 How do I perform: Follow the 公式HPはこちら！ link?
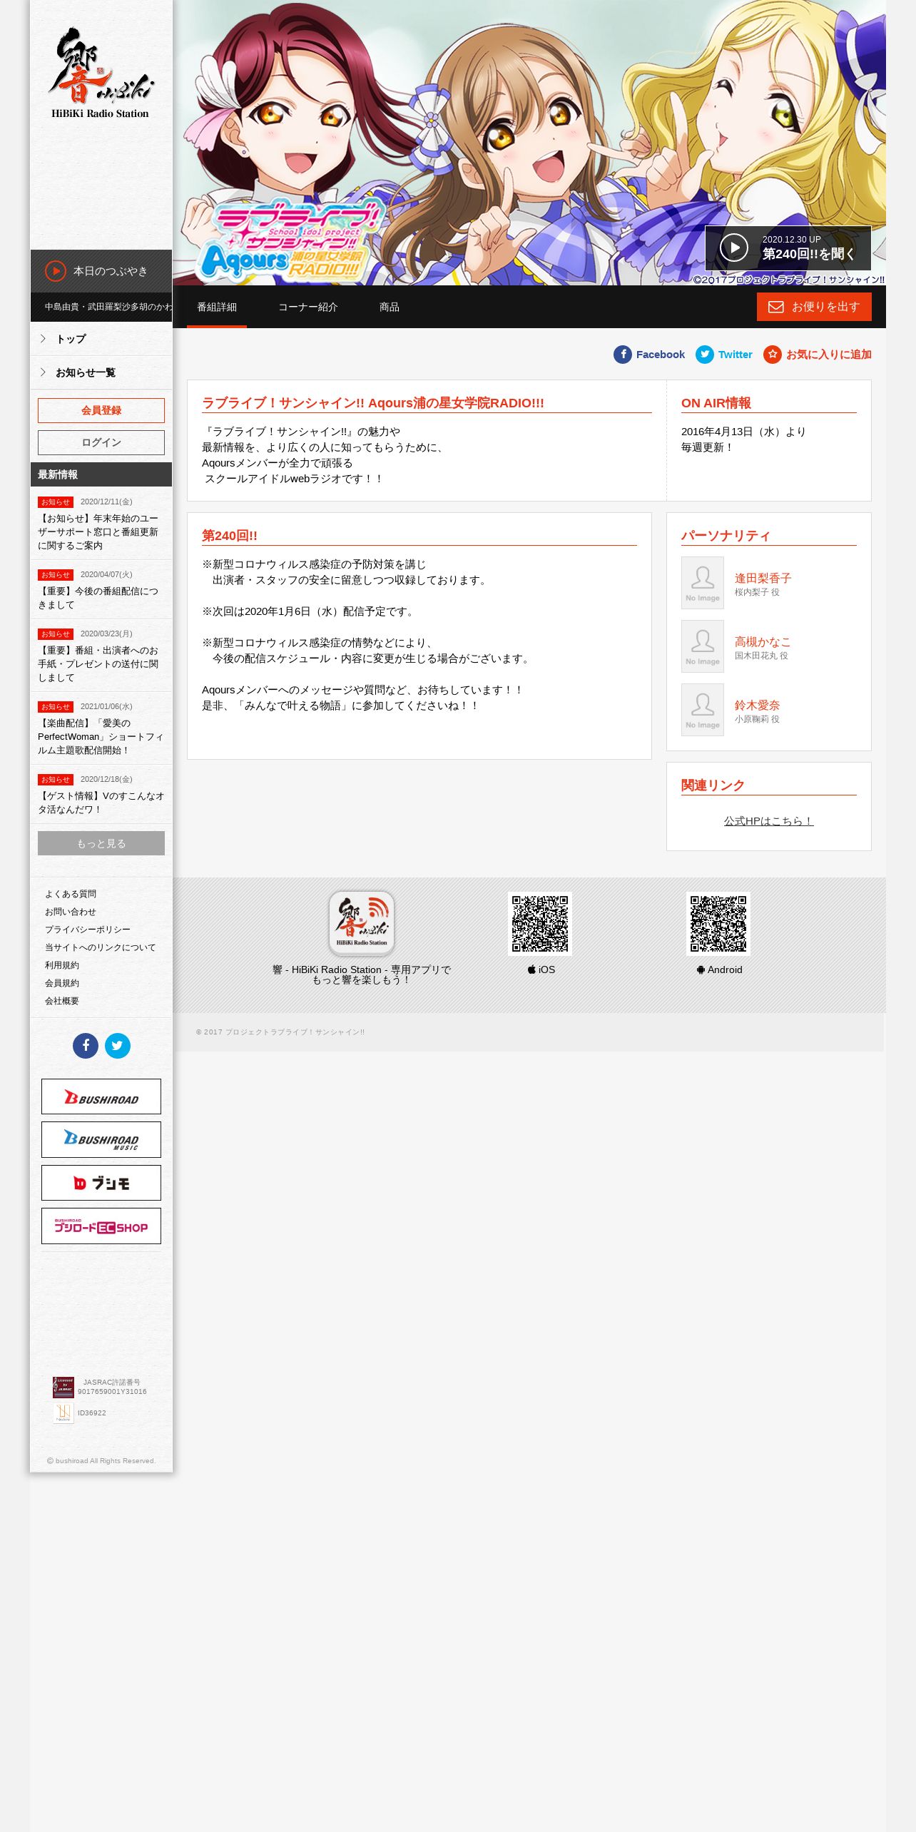click(768, 821)
